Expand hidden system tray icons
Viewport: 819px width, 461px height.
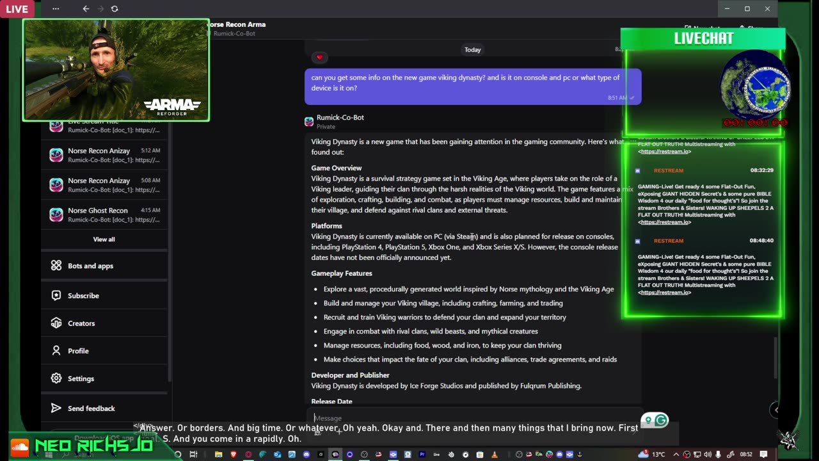point(676,455)
